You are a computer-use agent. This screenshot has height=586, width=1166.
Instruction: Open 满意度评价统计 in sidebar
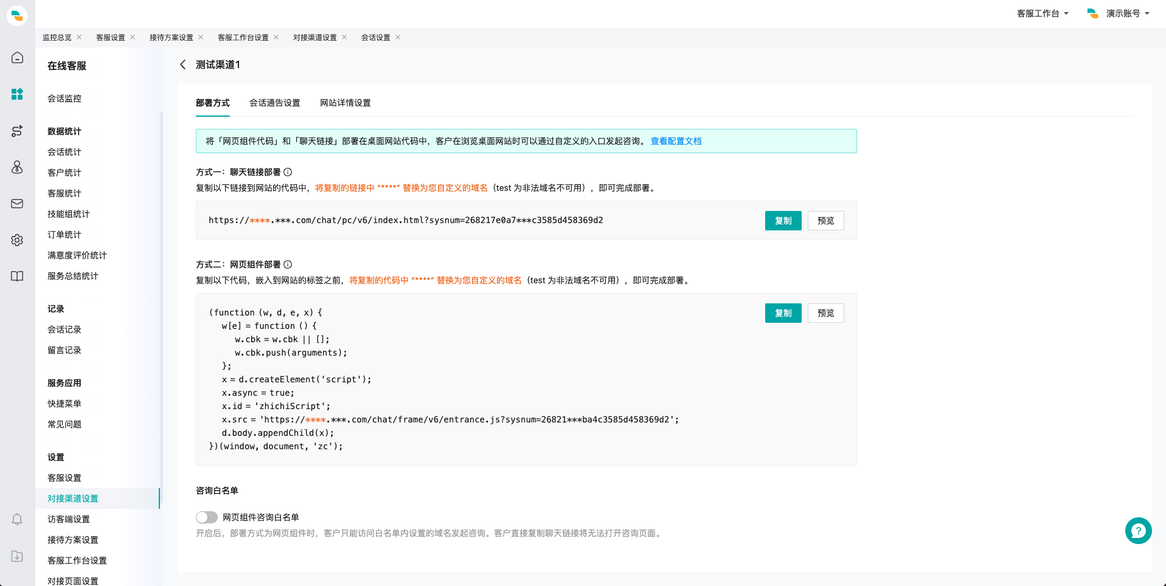(77, 255)
